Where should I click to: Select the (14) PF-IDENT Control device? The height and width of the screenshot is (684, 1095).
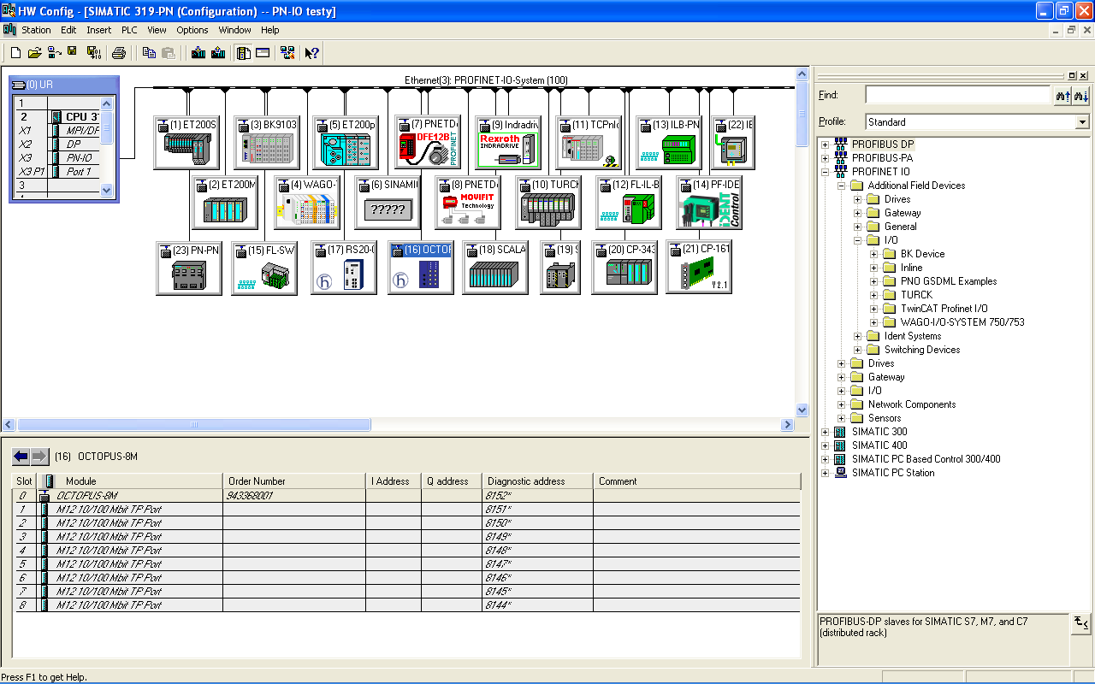coord(709,203)
